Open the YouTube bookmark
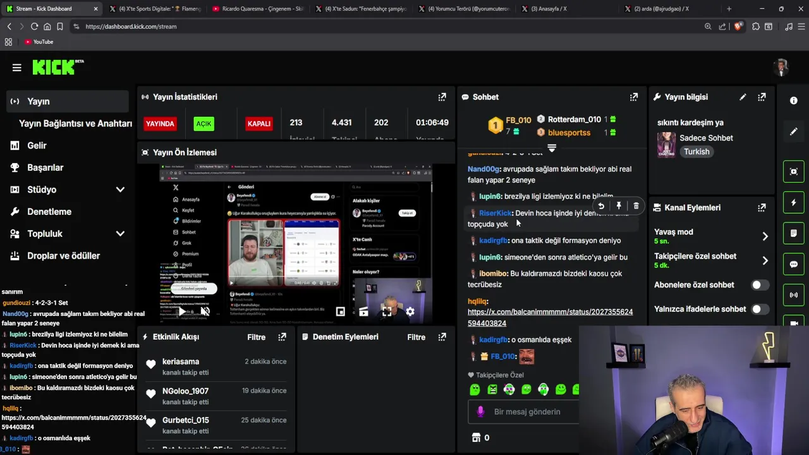This screenshot has height=455, width=809. (x=39, y=42)
